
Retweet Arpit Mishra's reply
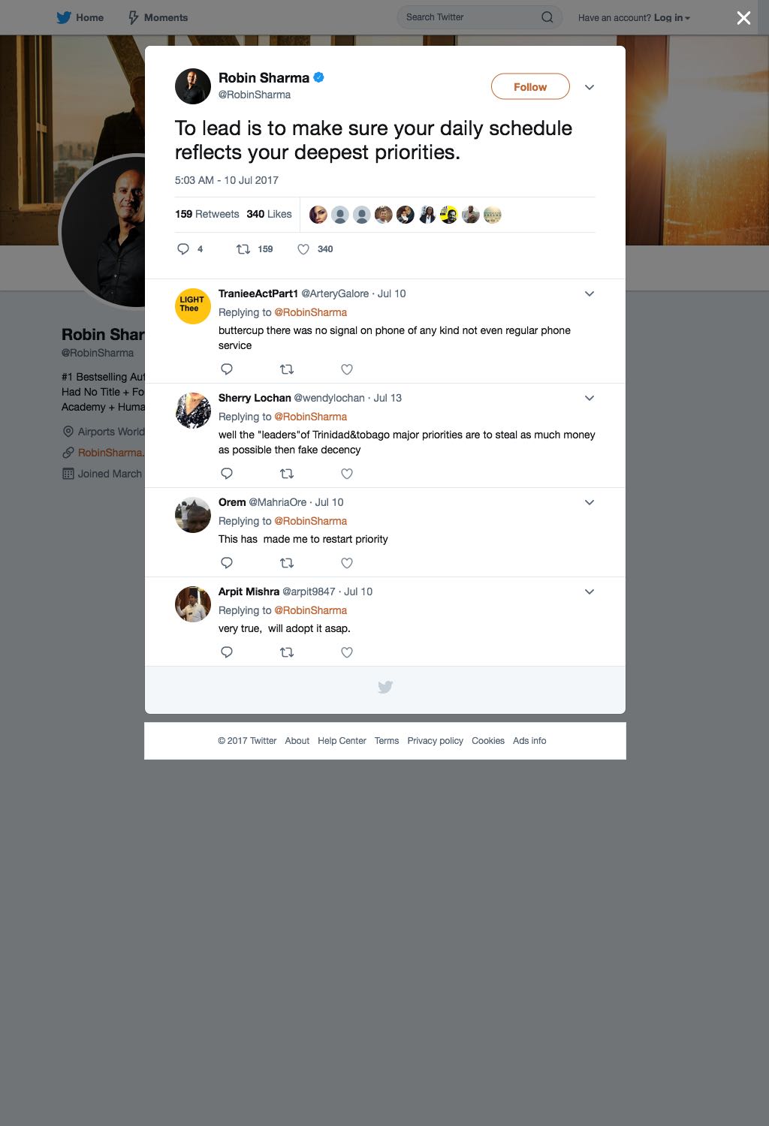pos(287,652)
